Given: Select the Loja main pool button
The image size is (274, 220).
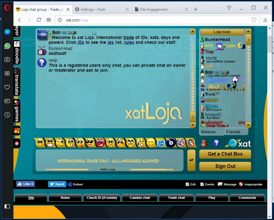Looking at the screenshot, I should (222, 32).
